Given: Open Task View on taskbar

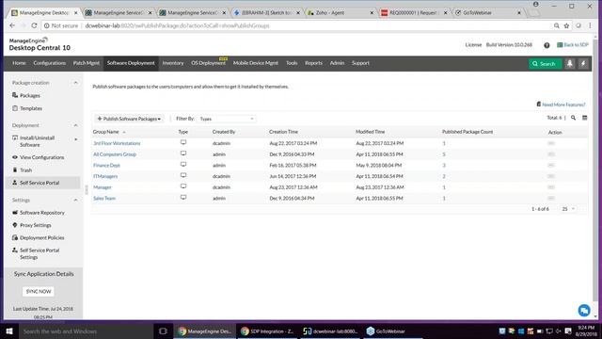Looking at the screenshot, I should pyautogui.click(x=163, y=331).
